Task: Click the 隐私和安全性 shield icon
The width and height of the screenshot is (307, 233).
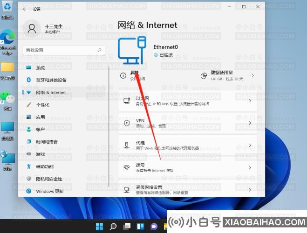Action: click(x=29, y=179)
